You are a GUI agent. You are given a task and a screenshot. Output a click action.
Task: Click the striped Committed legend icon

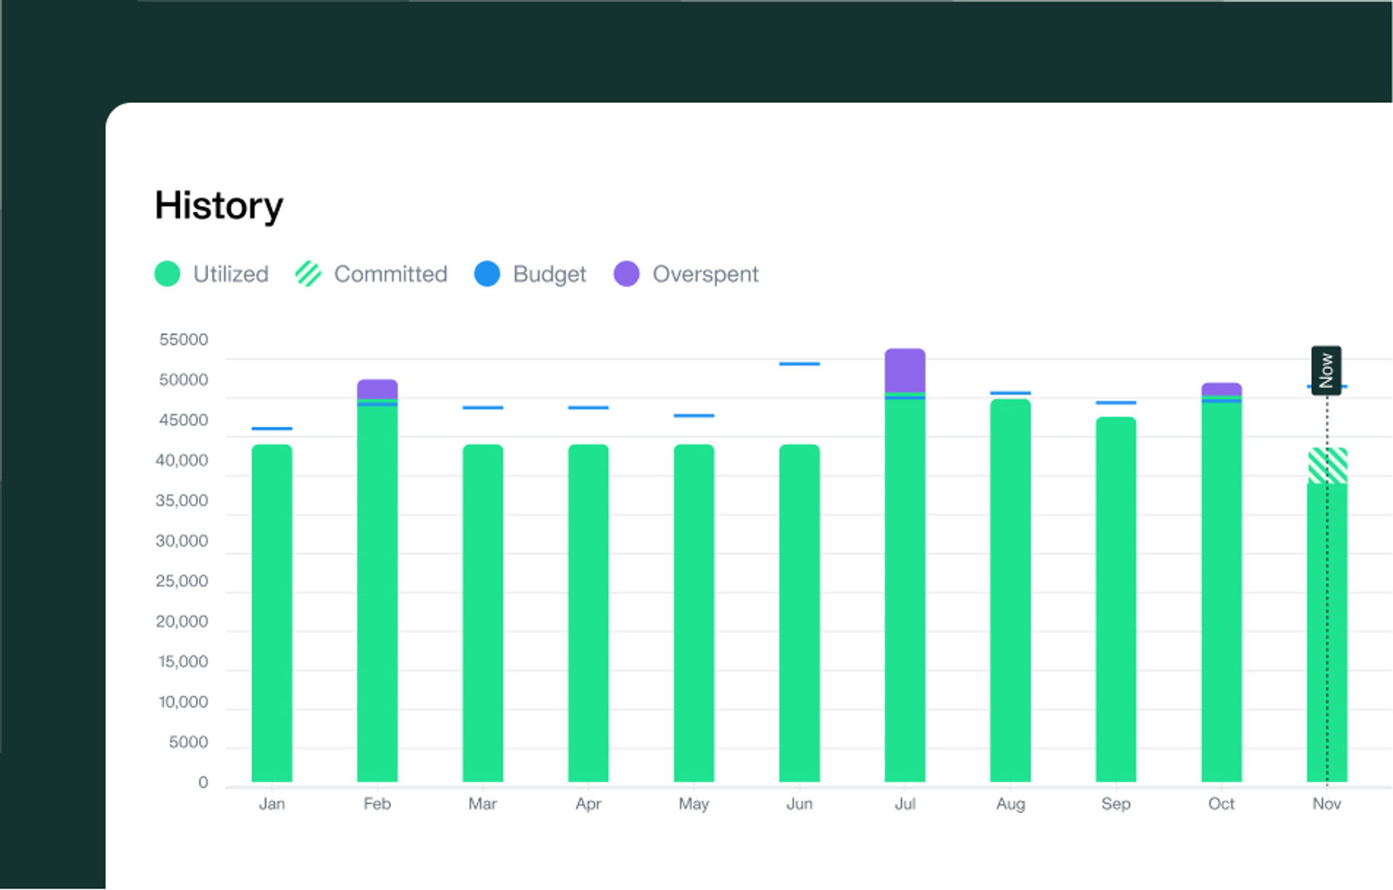point(308,274)
